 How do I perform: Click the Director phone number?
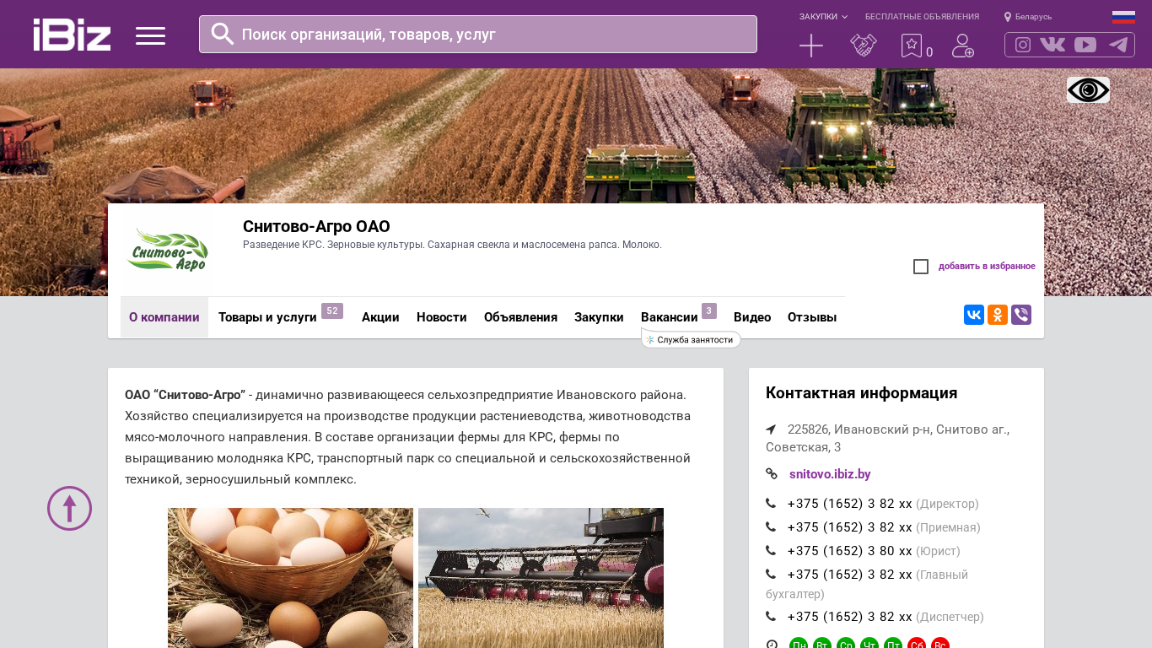point(849,504)
